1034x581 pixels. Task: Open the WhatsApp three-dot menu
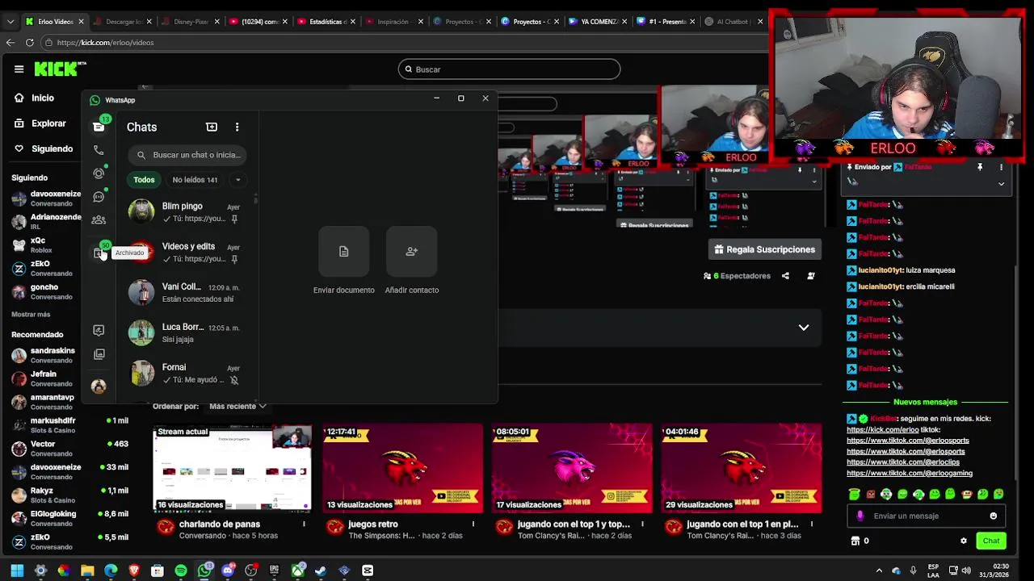pyautogui.click(x=237, y=127)
